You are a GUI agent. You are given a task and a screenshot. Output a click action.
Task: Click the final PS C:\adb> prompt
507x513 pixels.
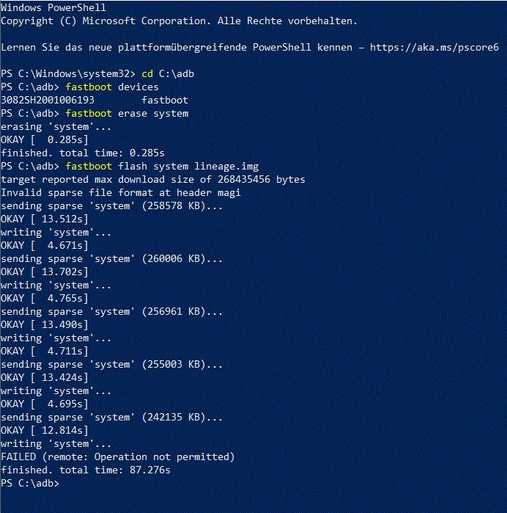click(30, 483)
